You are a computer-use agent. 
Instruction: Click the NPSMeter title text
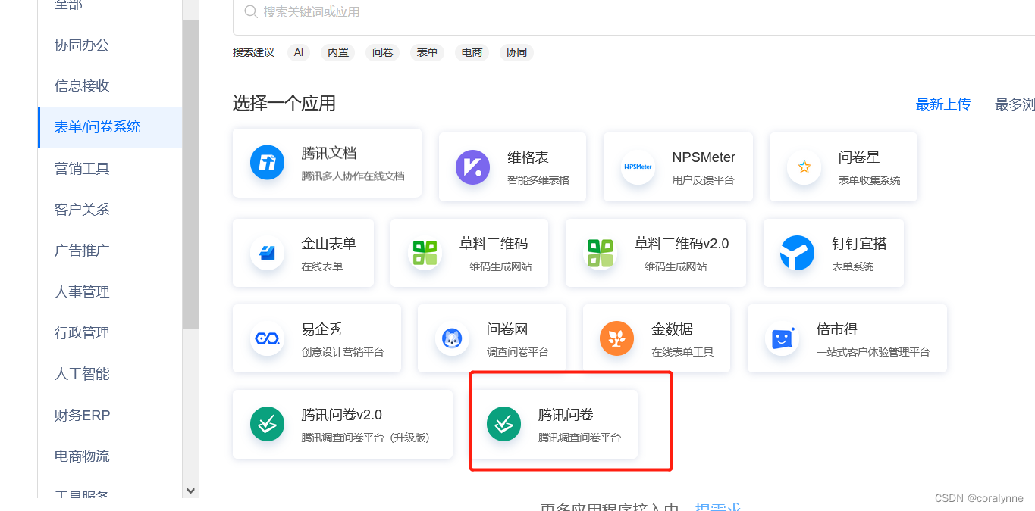pyautogui.click(x=704, y=157)
